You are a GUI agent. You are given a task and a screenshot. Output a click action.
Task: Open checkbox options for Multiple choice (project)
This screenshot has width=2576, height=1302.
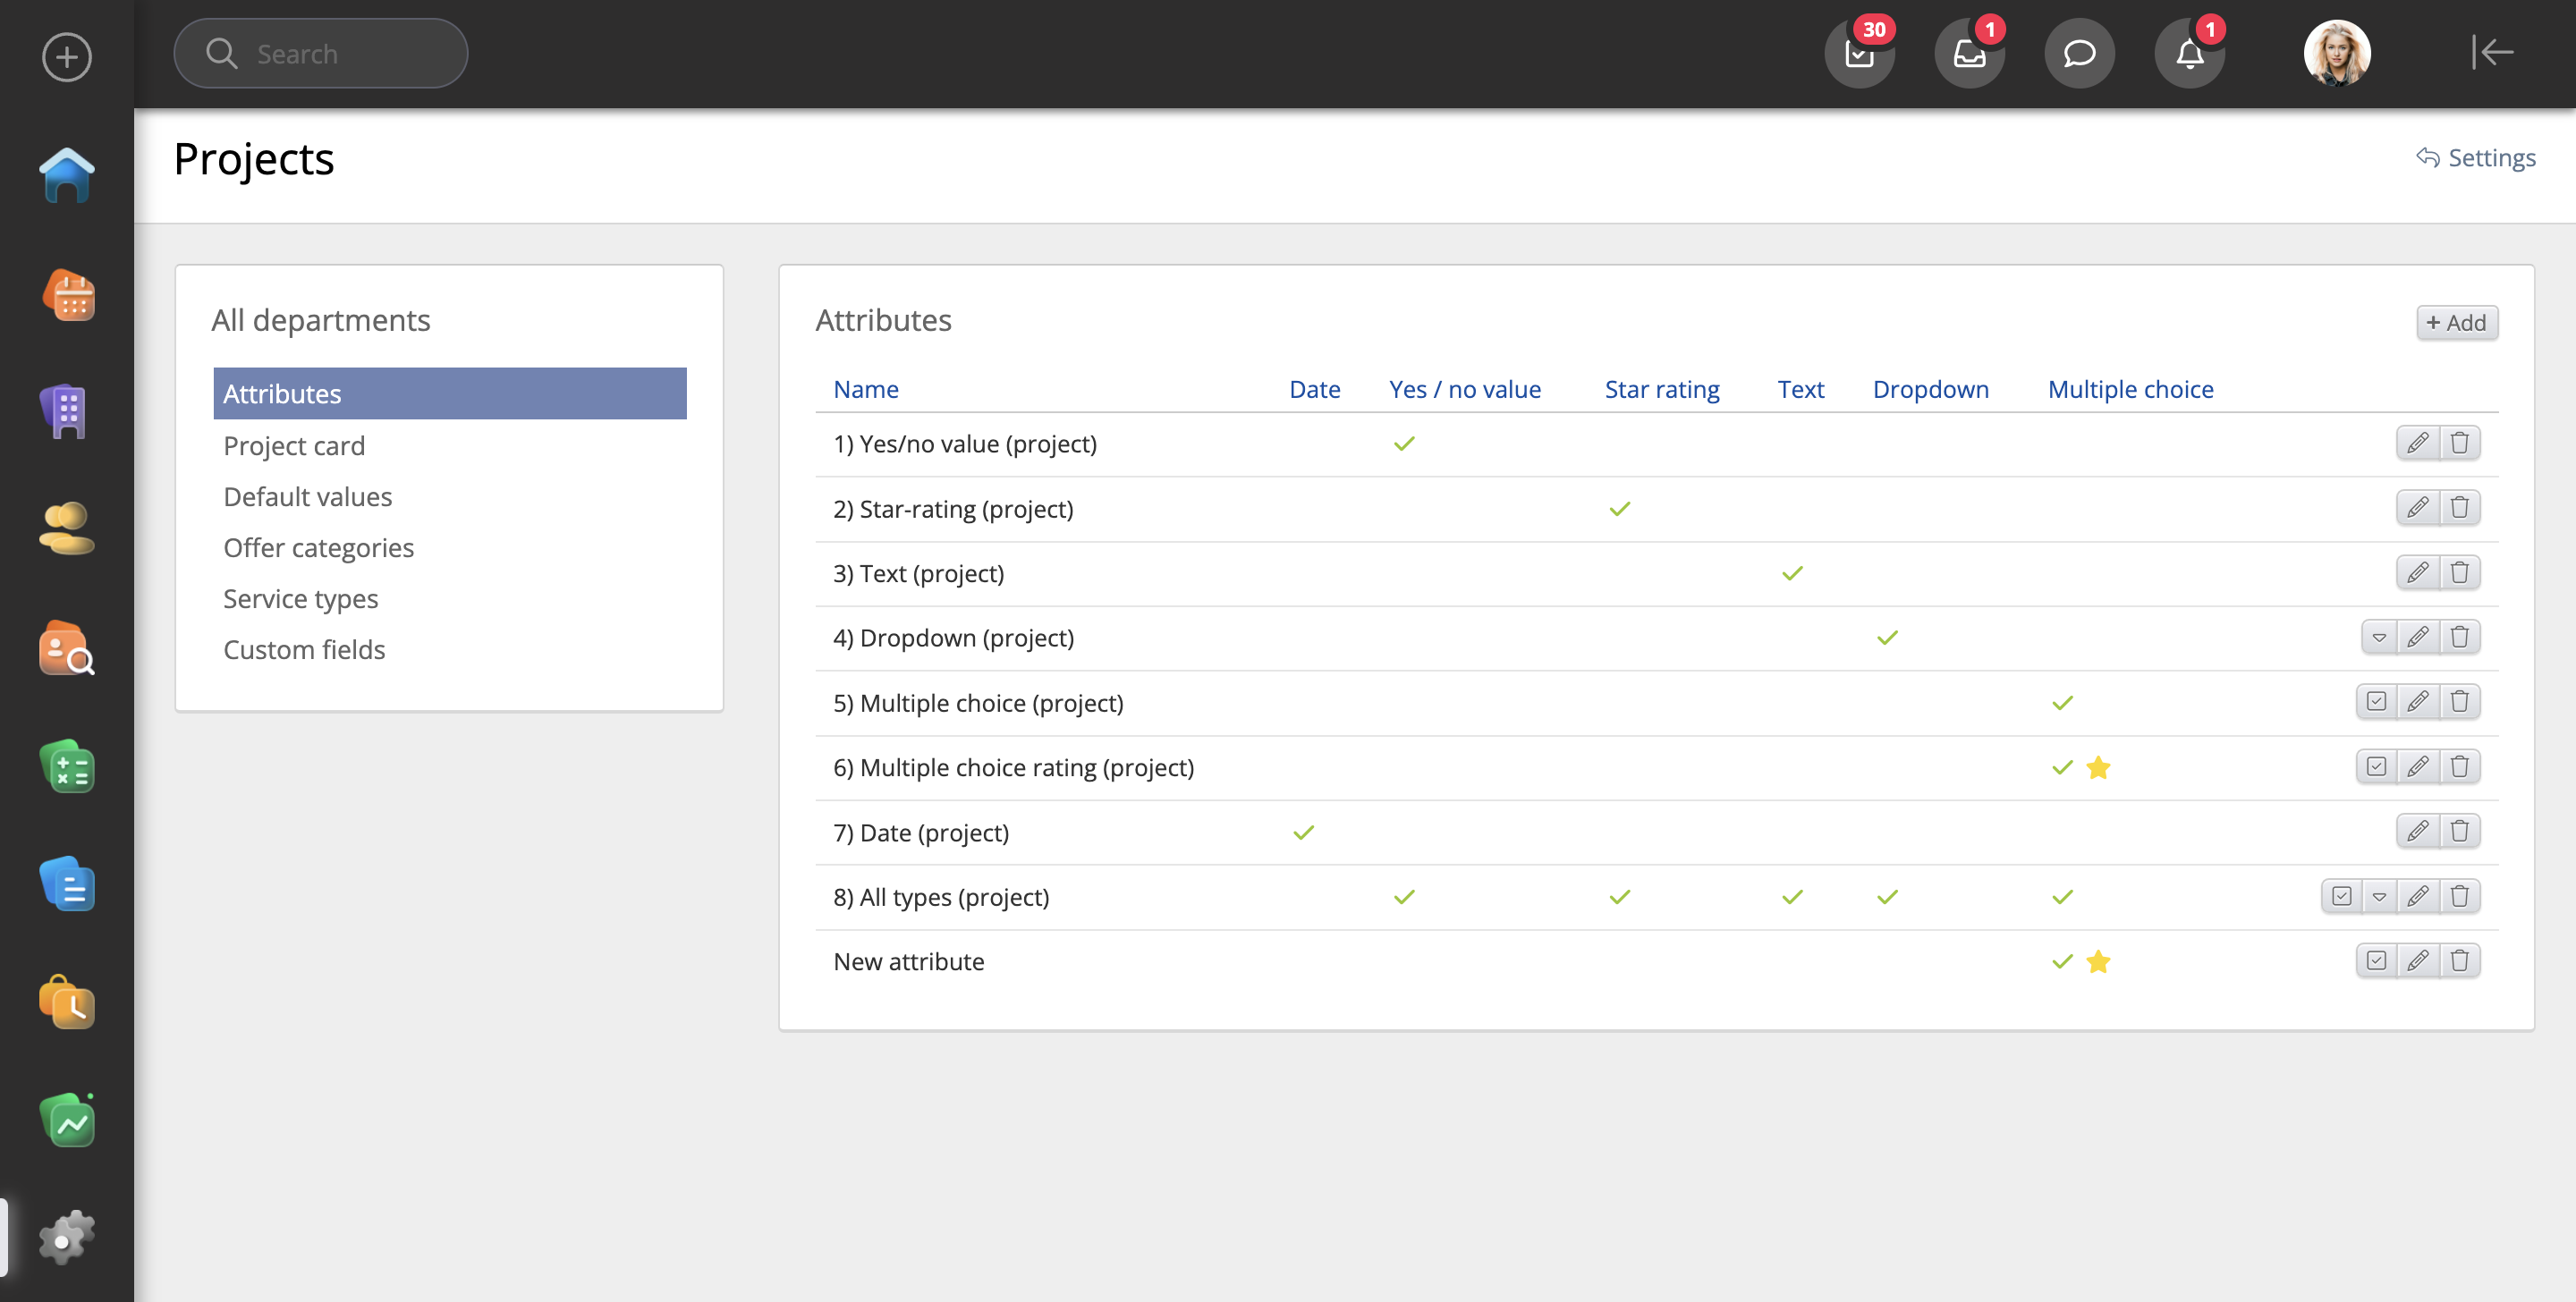coord(2376,702)
